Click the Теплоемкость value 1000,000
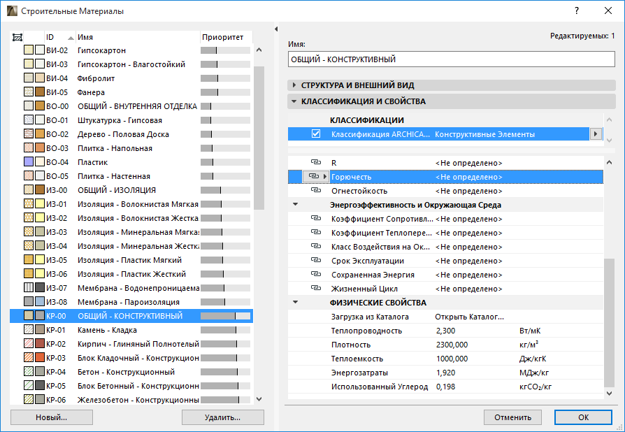 point(452,359)
